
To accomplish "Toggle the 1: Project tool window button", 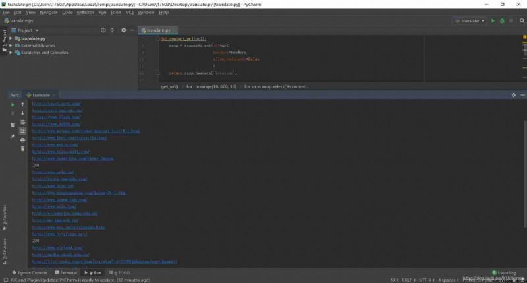I will (5, 41).
